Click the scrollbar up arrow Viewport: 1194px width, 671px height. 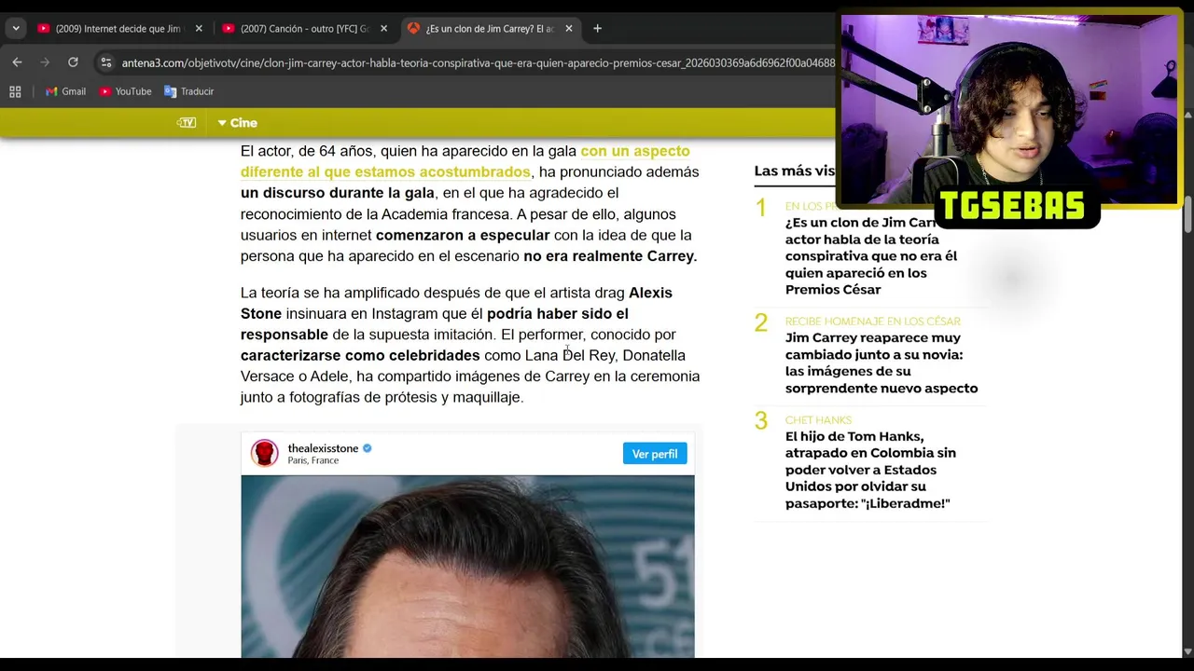[1187, 115]
